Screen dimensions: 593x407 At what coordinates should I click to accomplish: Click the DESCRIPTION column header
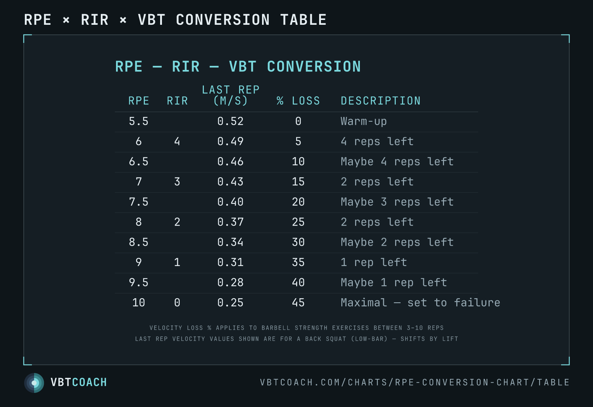point(381,101)
